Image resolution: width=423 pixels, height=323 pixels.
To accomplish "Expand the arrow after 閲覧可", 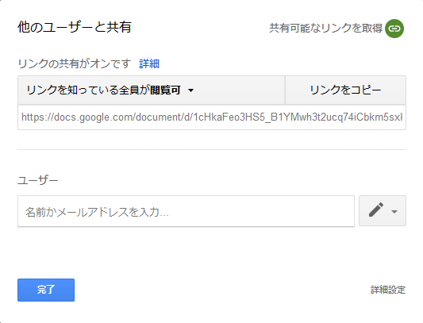I will [191, 90].
